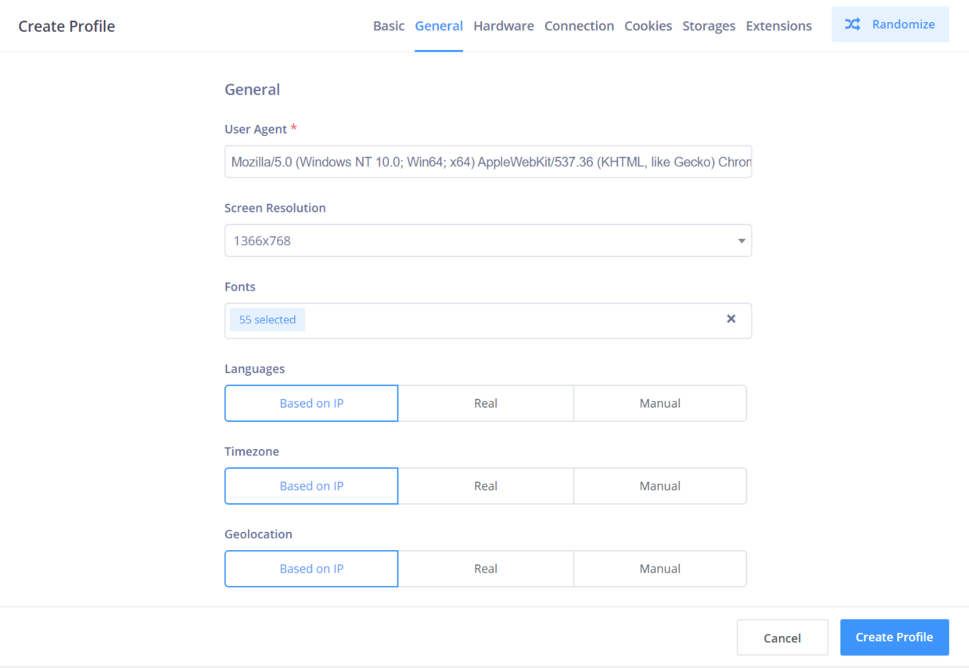This screenshot has height=668, width=969.
Task: Set Languages to Based on IP
Action: (311, 403)
